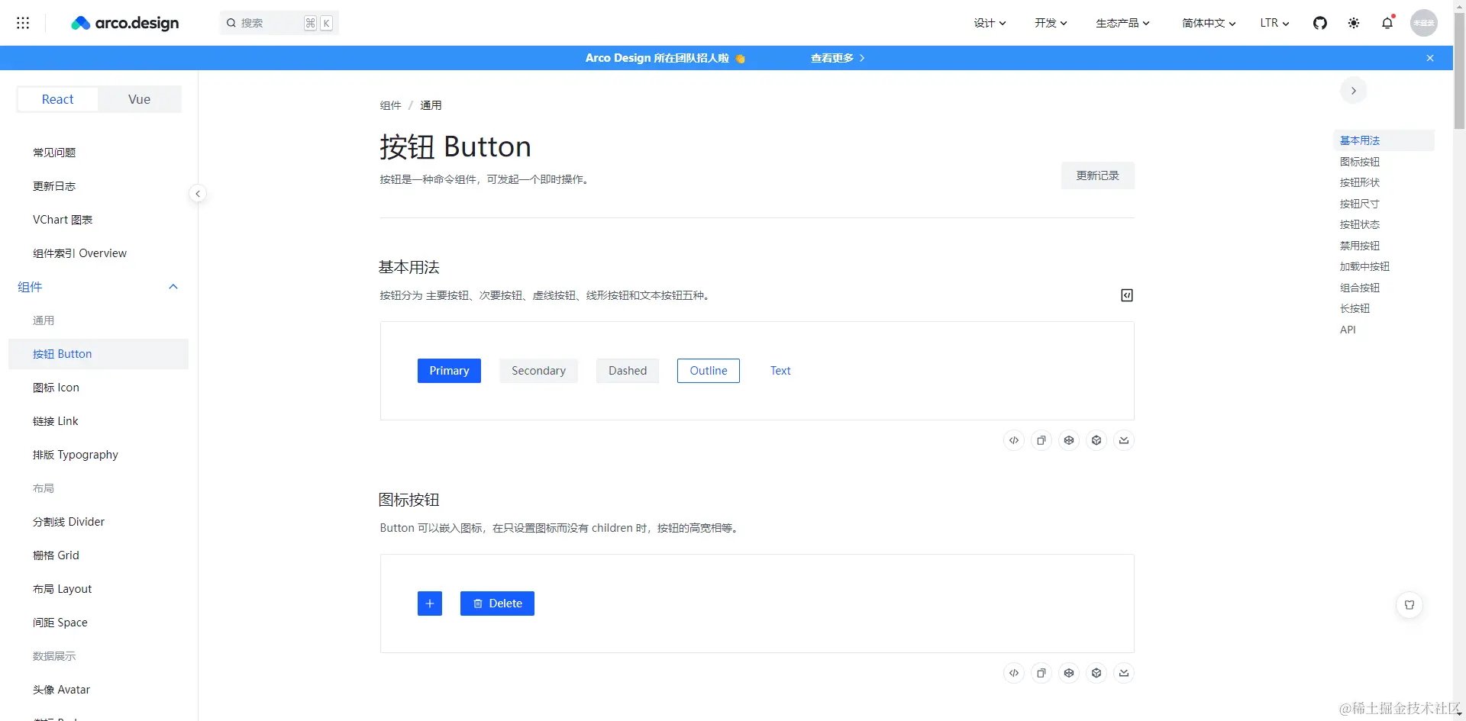Click the floating theme shirt icon
This screenshot has height=721, width=1466.
(x=1409, y=605)
